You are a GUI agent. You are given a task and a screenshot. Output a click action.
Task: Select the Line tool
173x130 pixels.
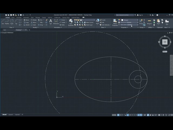[3, 22]
